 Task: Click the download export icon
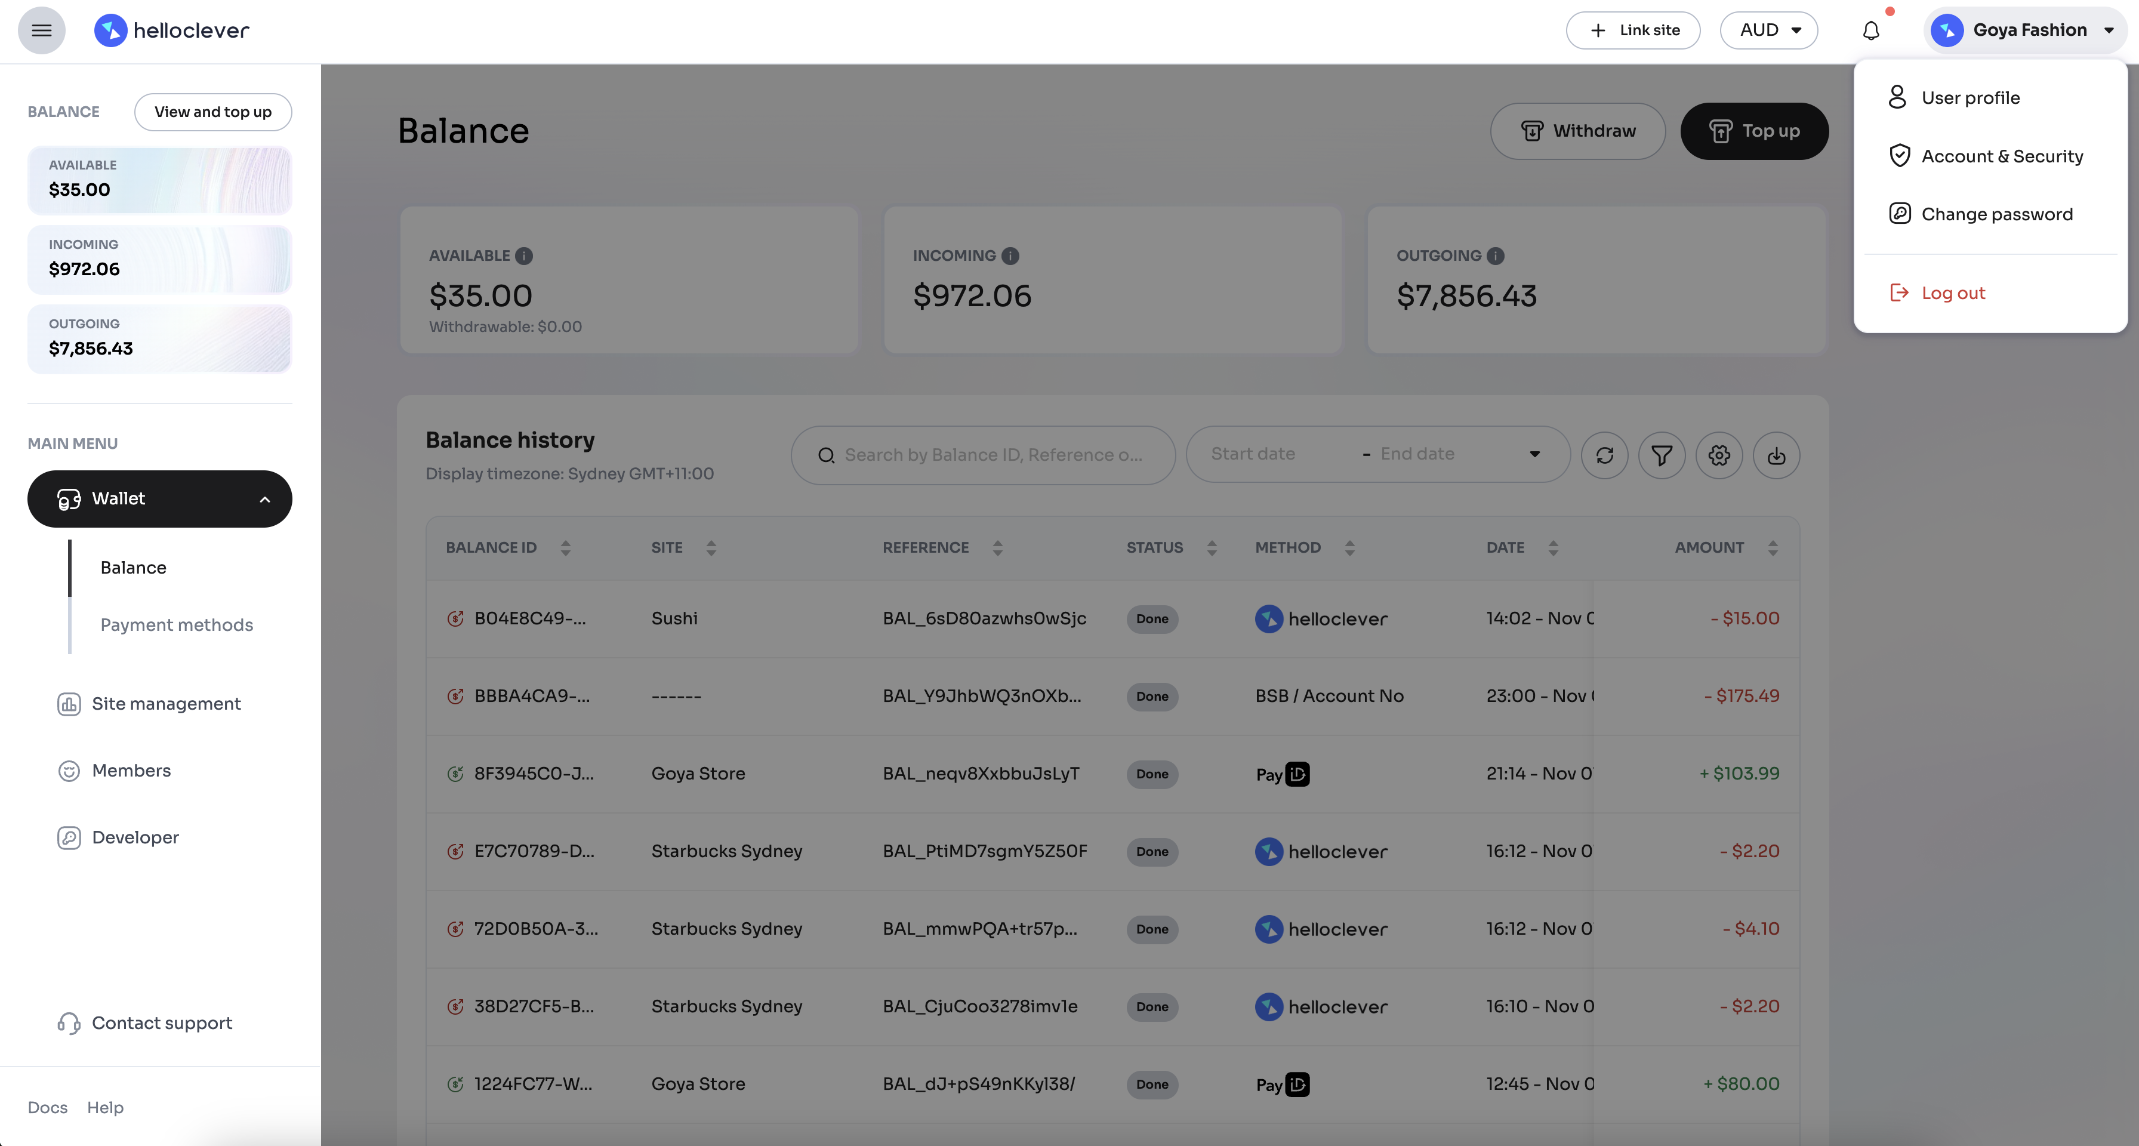(x=1776, y=455)
